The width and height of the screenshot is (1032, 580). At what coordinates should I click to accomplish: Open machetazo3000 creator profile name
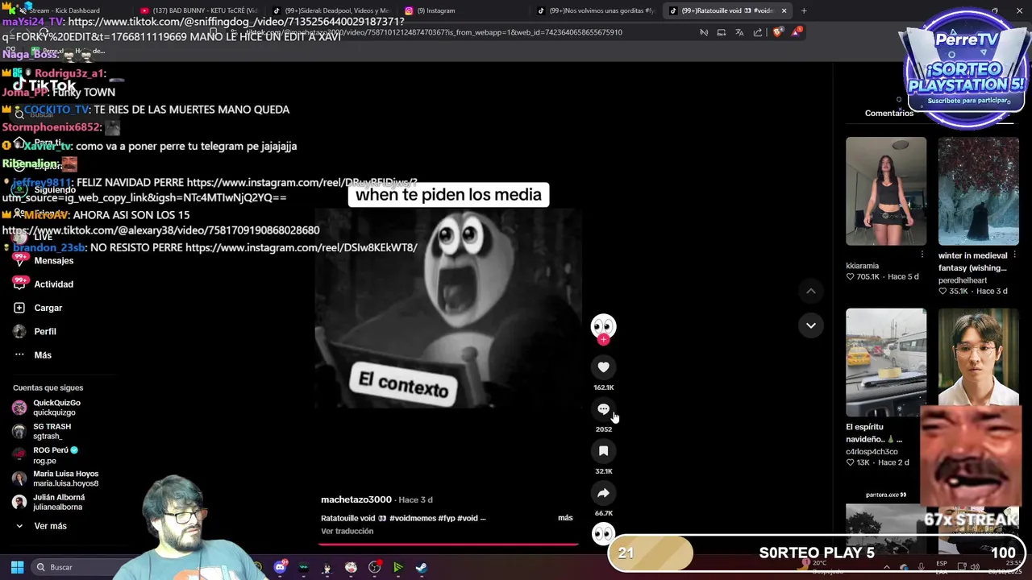356,499
